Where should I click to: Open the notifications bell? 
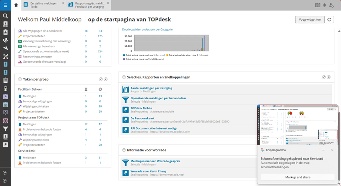tap(324, 5)
